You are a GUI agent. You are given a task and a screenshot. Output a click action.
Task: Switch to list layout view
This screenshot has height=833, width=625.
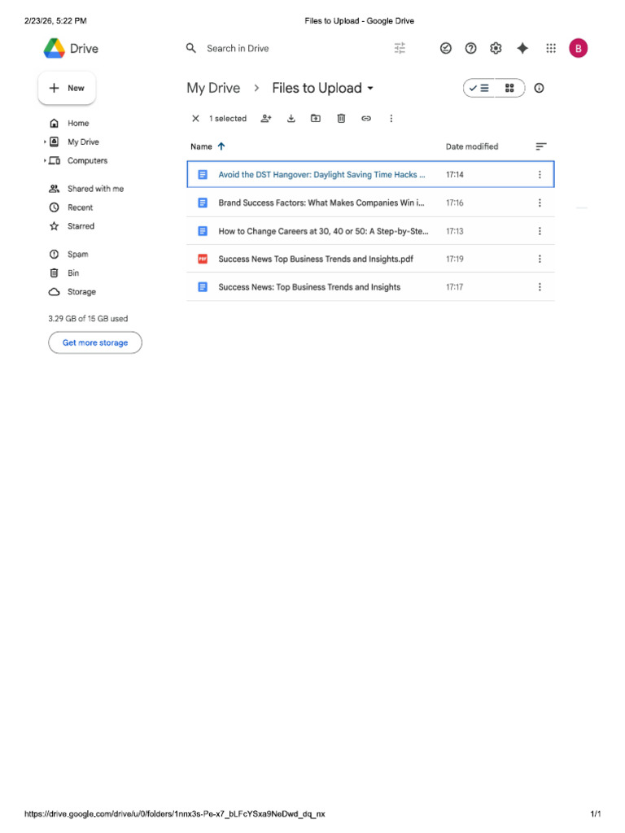[x=479, y=88]
